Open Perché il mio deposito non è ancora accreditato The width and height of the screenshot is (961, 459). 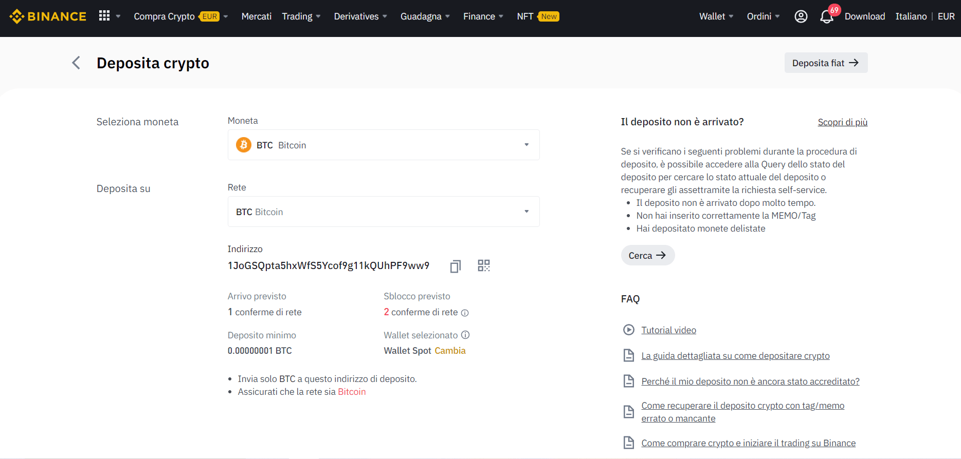click(x=750, y=381)
